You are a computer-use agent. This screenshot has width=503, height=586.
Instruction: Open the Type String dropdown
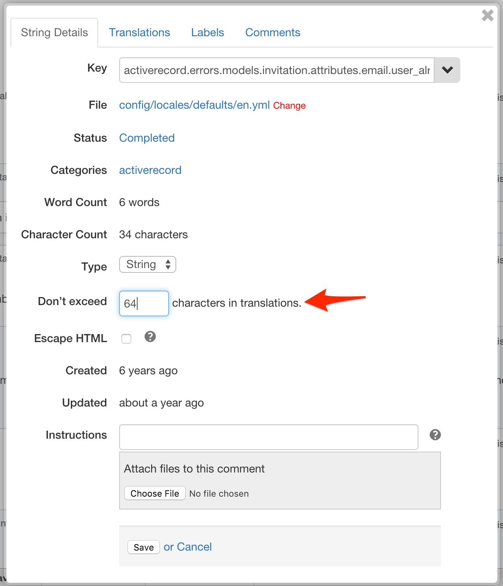pyautogui.click(x=147, y=264)
